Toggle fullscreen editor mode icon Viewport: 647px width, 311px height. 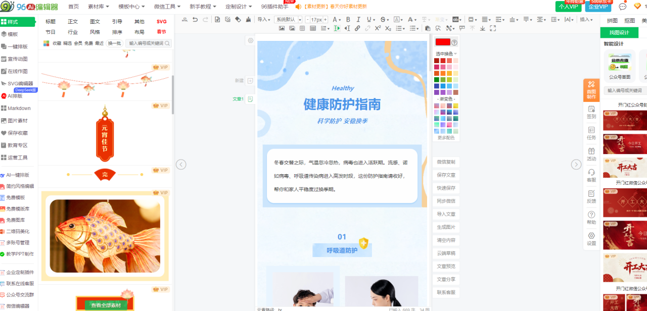(492, 28)
